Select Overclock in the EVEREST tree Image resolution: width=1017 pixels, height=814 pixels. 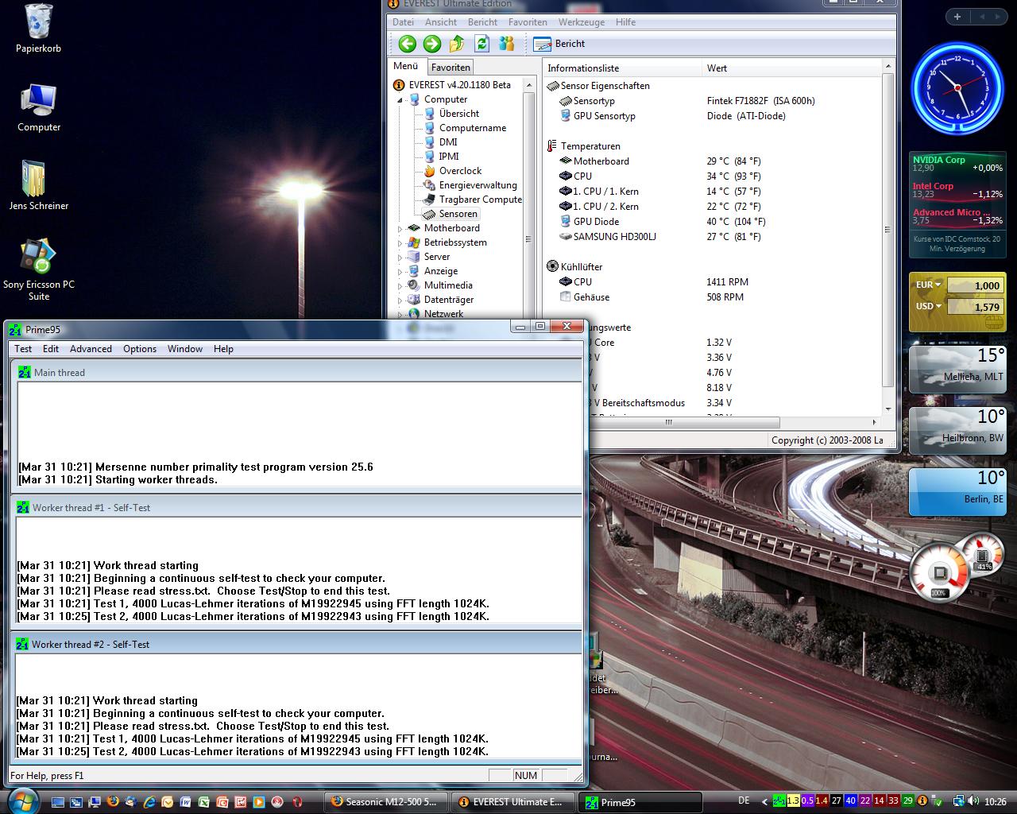click(x=460, y=171)
